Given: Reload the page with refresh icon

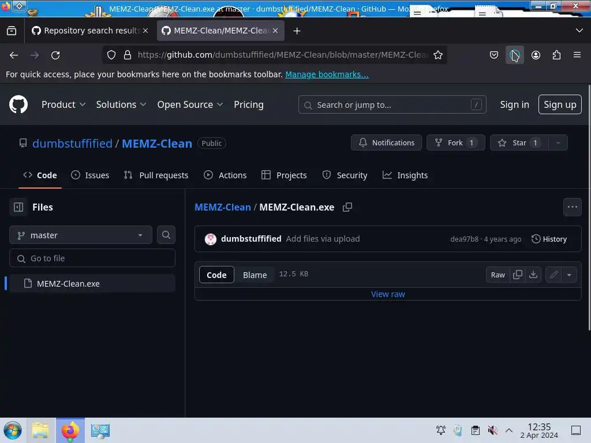Looking at the screenshot, I should (55, 55).
